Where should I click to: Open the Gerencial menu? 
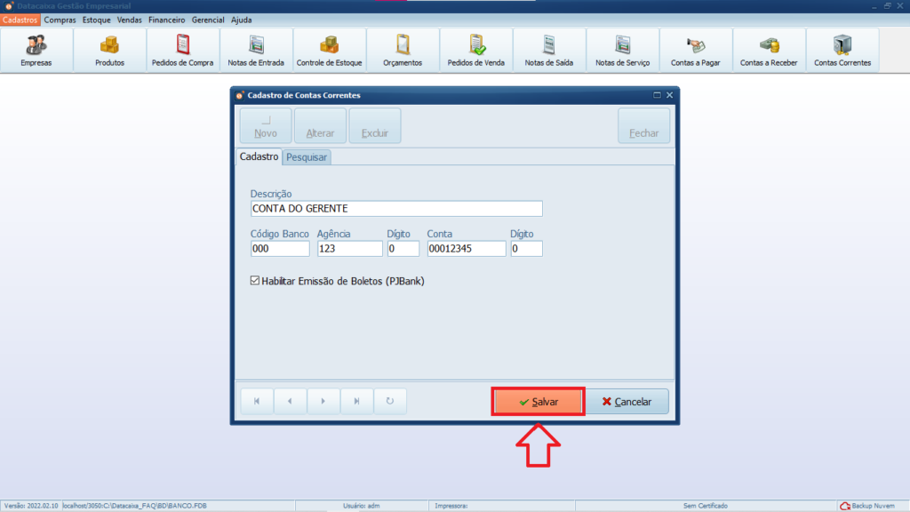click(x=208, y=20)
